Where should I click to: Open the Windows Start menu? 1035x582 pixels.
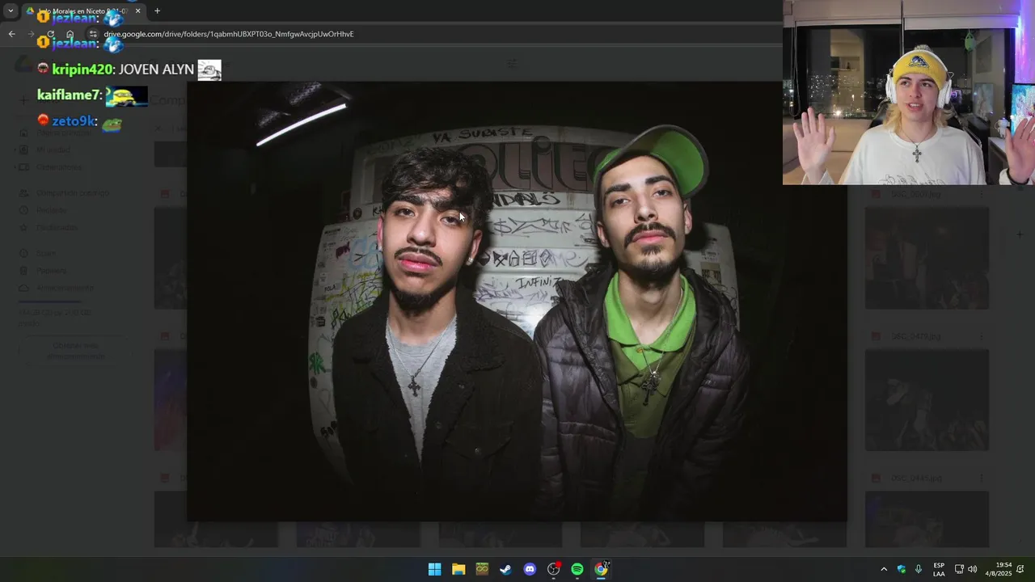pyautogui.click(x=434, y=569)
